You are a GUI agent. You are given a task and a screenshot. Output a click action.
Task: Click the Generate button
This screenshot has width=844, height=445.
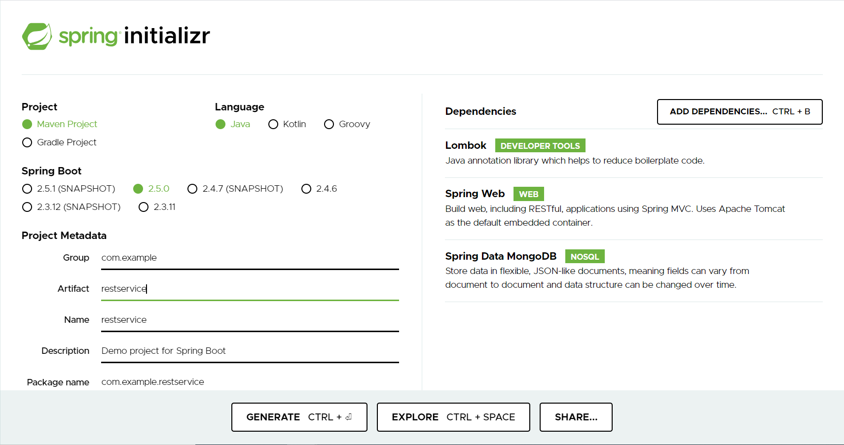[x=299, y=417]
